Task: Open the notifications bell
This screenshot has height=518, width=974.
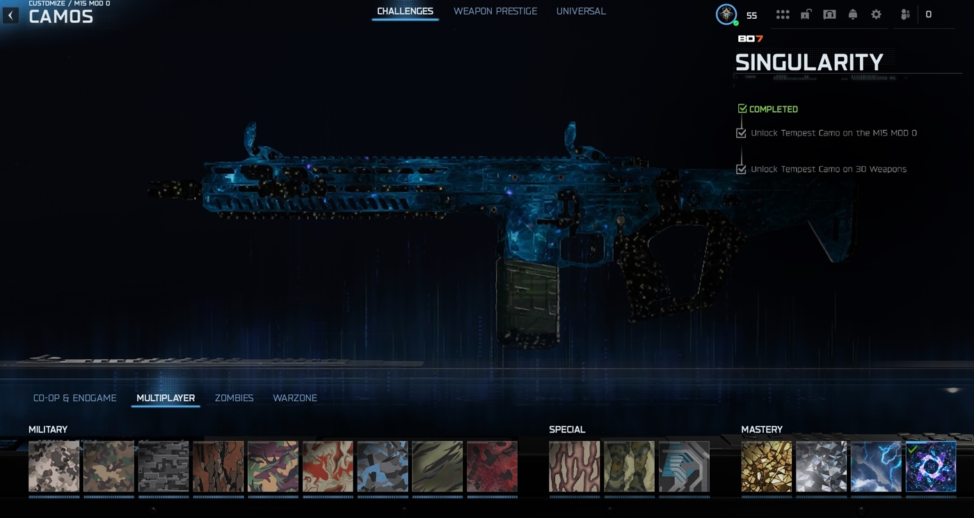Action: 852,15
